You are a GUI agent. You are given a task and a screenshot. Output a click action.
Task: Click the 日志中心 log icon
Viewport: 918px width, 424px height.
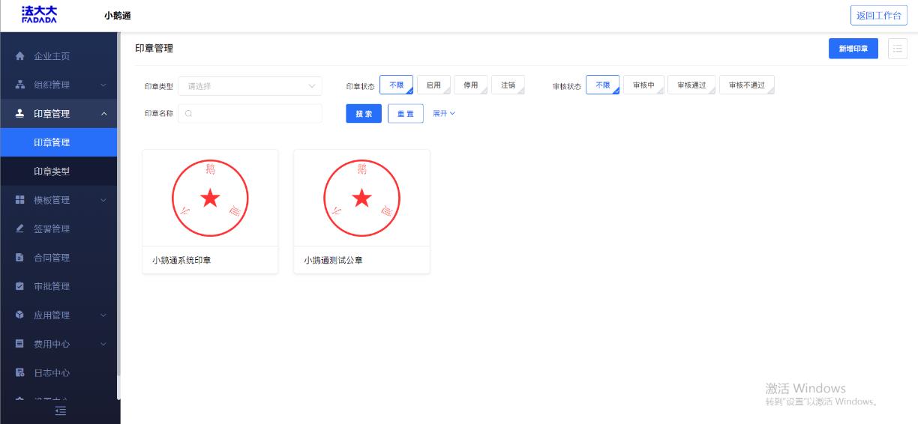point(20,372)
